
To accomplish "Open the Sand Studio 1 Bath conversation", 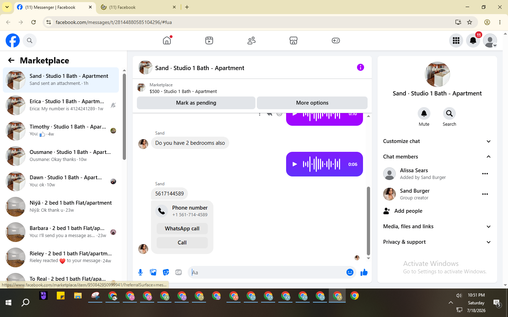I will (x=61, y=80).
